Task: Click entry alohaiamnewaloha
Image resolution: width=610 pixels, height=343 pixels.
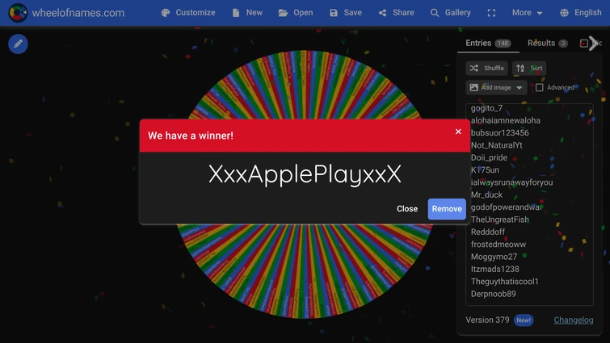Action: [505, 120]
